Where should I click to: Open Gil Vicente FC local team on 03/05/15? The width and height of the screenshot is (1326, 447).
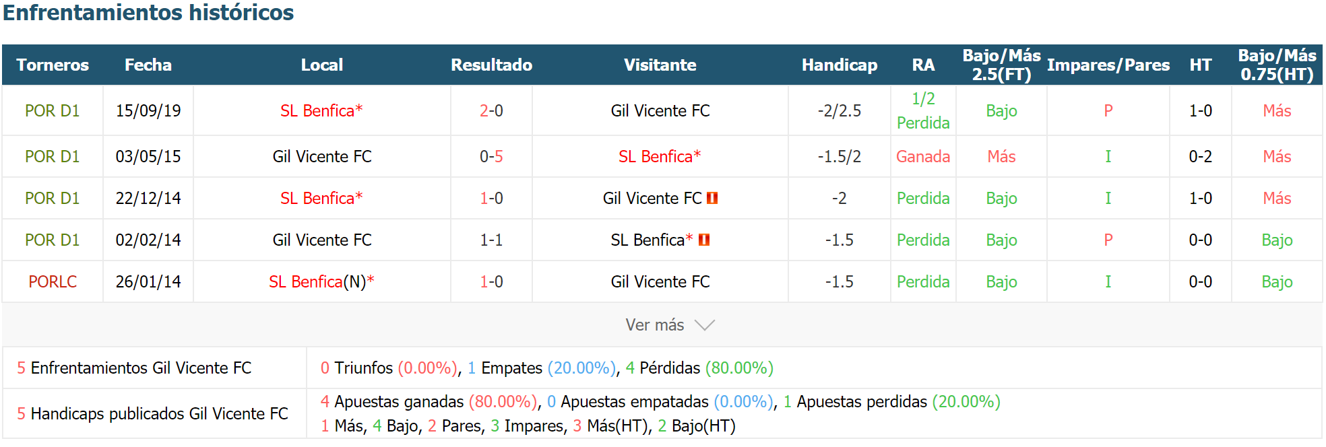pyautogui.click(x=322, y=156)
